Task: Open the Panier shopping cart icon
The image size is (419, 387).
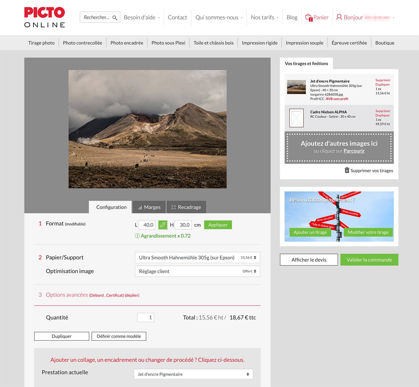Action: click(308, 17)
